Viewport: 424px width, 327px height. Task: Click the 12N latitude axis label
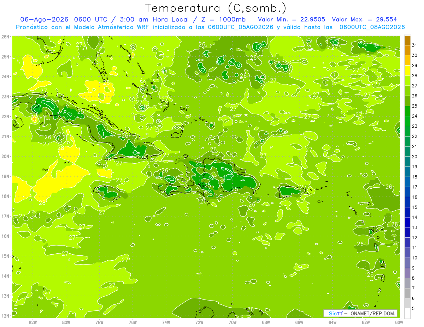click(x=5, y=316)
